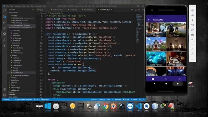Click emulator power button
Image resolution: width=208 pixels, height=117 pixels.
pyautogui.click(x=192, y=10)
